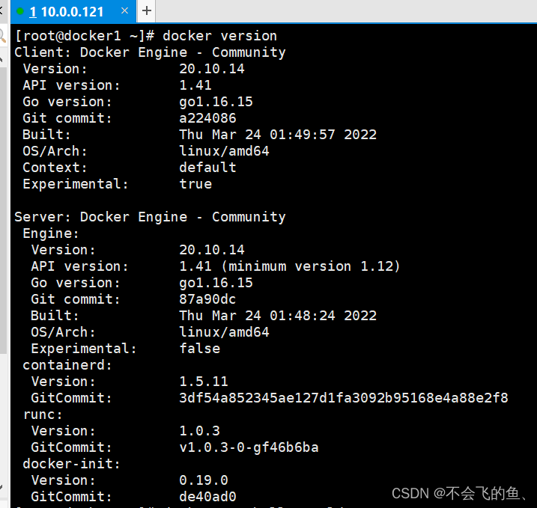The width and height of the screenshot is (537, 508).
Task: Click the runc GitCommit v1.0.3-0-gf46b6ba
Action: pos(249,447)
